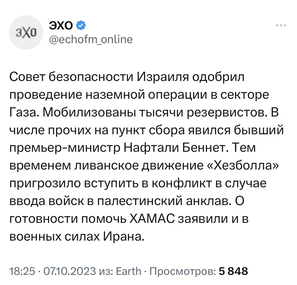Screen dimensions: 297x285
Task: Click the ЭХО profile avatar
Action: pyautogui.click(x=26, y=33)
